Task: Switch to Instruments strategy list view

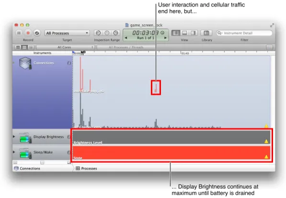Action: (24, 47)
